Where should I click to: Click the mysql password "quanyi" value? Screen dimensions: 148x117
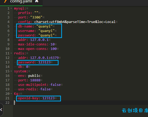coord(46,35)
